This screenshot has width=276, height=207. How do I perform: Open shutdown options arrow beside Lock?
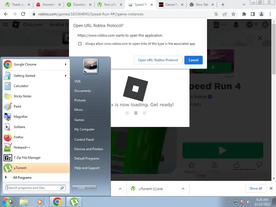click(x=93, y=188)
